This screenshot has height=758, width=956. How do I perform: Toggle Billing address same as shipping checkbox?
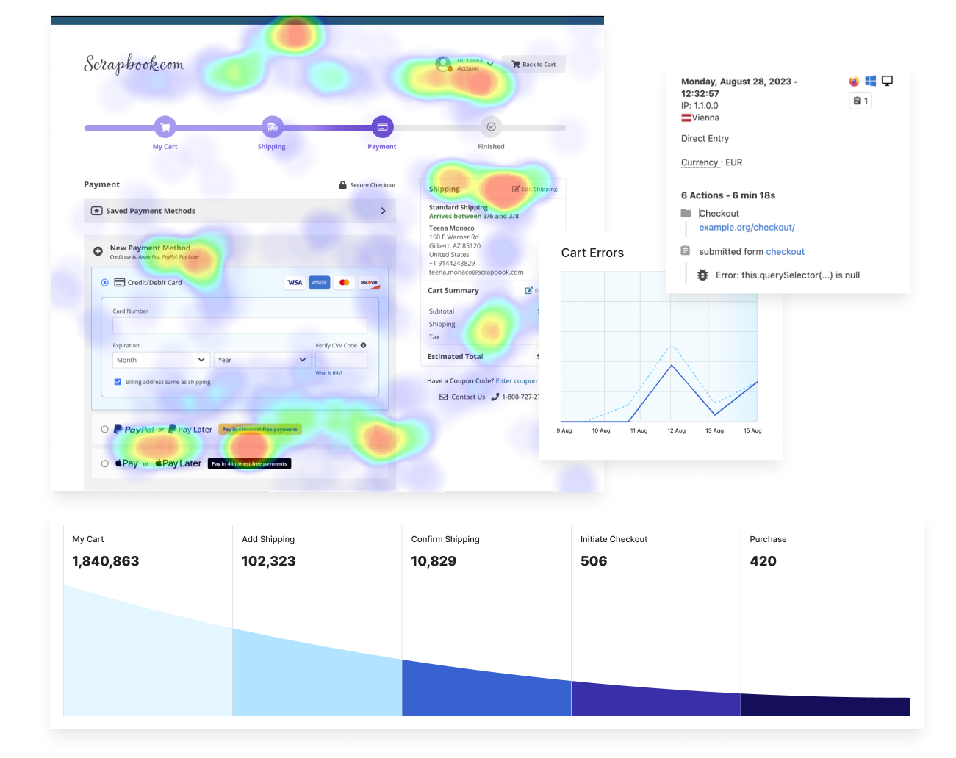click(118, 382)
